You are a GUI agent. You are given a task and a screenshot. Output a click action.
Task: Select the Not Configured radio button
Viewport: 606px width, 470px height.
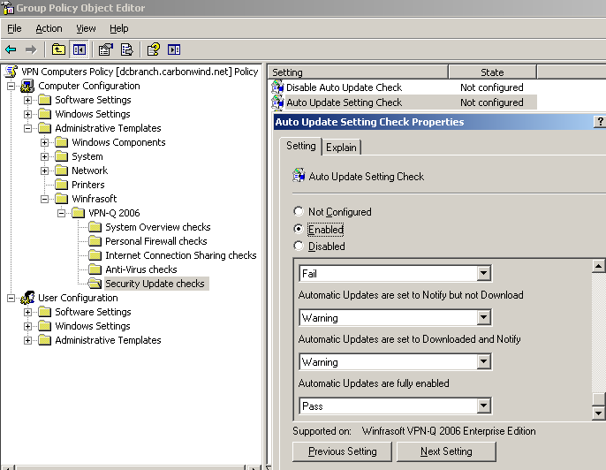[298, 211]
